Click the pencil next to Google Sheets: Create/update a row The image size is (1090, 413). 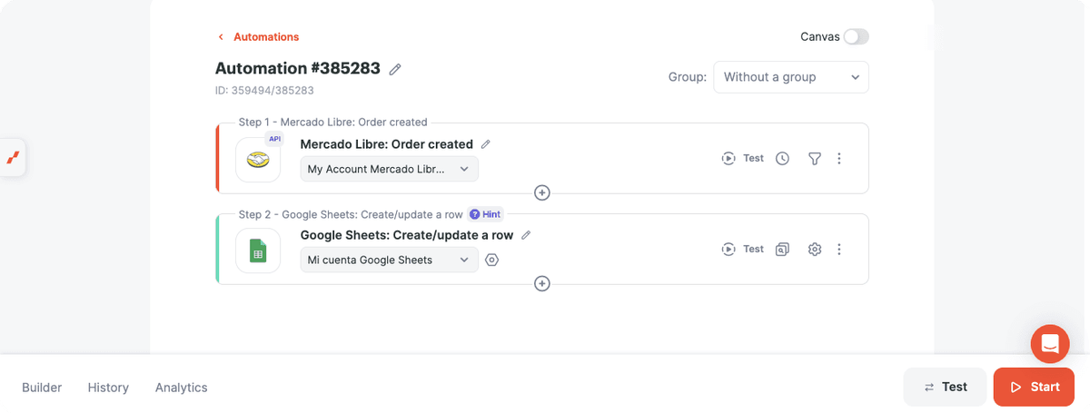(526, 235)
